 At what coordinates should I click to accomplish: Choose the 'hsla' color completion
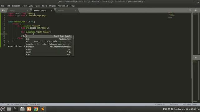pyautogui.click(x=49, y=44)
